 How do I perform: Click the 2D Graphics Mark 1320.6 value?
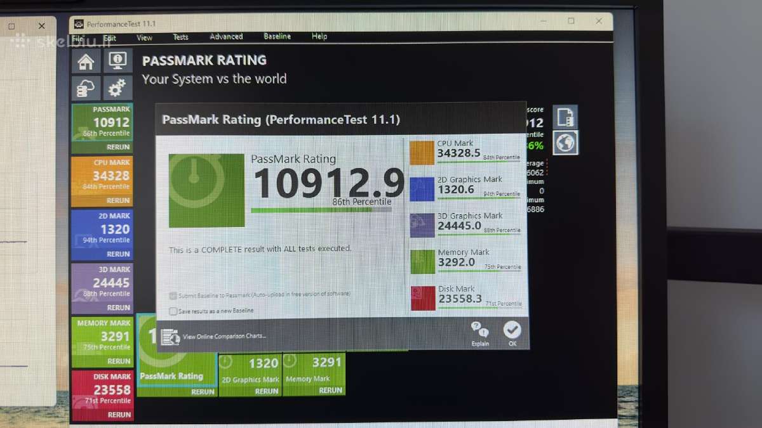click(455, 190)
